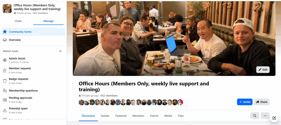
Task: Click the Membership questions icon
Action: tap(5, 91)
